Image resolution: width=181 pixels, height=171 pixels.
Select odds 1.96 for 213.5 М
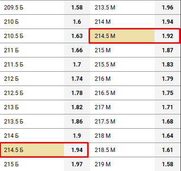click(168, 8)
